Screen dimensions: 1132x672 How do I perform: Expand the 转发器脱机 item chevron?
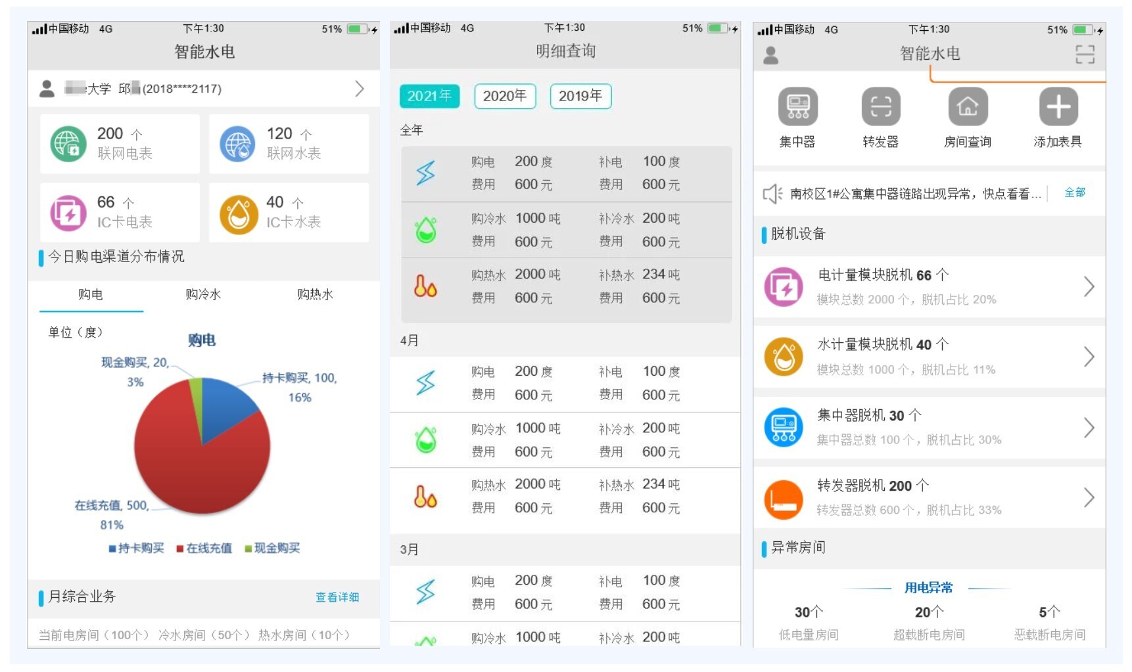tap(1089, 498)
